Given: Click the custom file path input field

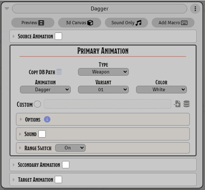Looking at the screenshot, I should point(107,104).
